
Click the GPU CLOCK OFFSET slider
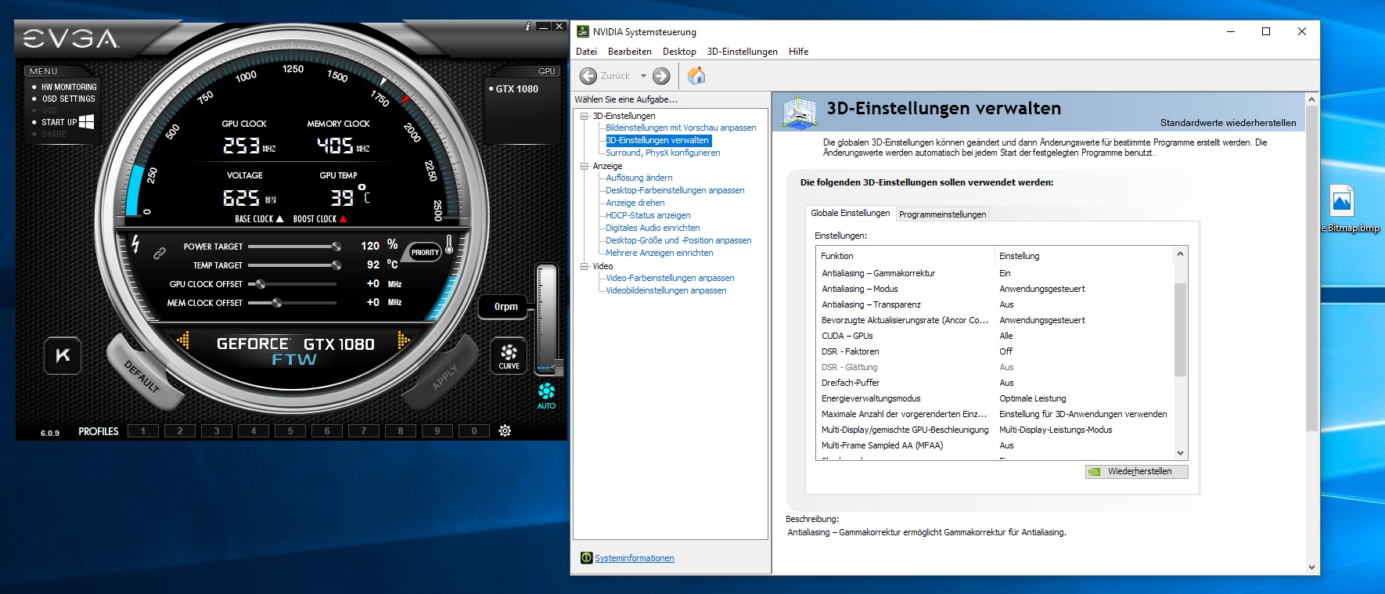click(x=293, y=284)
